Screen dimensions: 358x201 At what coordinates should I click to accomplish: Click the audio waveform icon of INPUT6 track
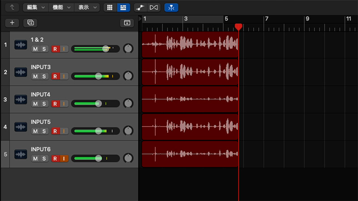[x=21, y=154]
